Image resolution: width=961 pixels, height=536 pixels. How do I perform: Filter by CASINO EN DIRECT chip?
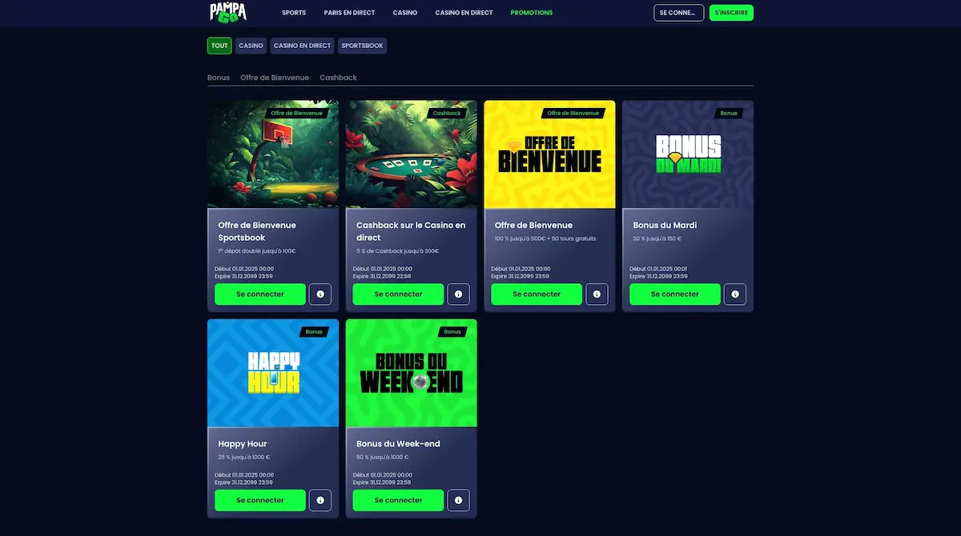tap(302, 46)
